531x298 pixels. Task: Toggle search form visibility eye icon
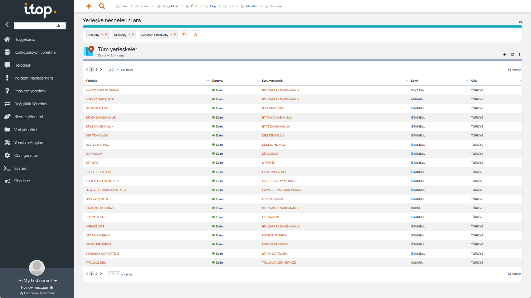pos(520,22)
